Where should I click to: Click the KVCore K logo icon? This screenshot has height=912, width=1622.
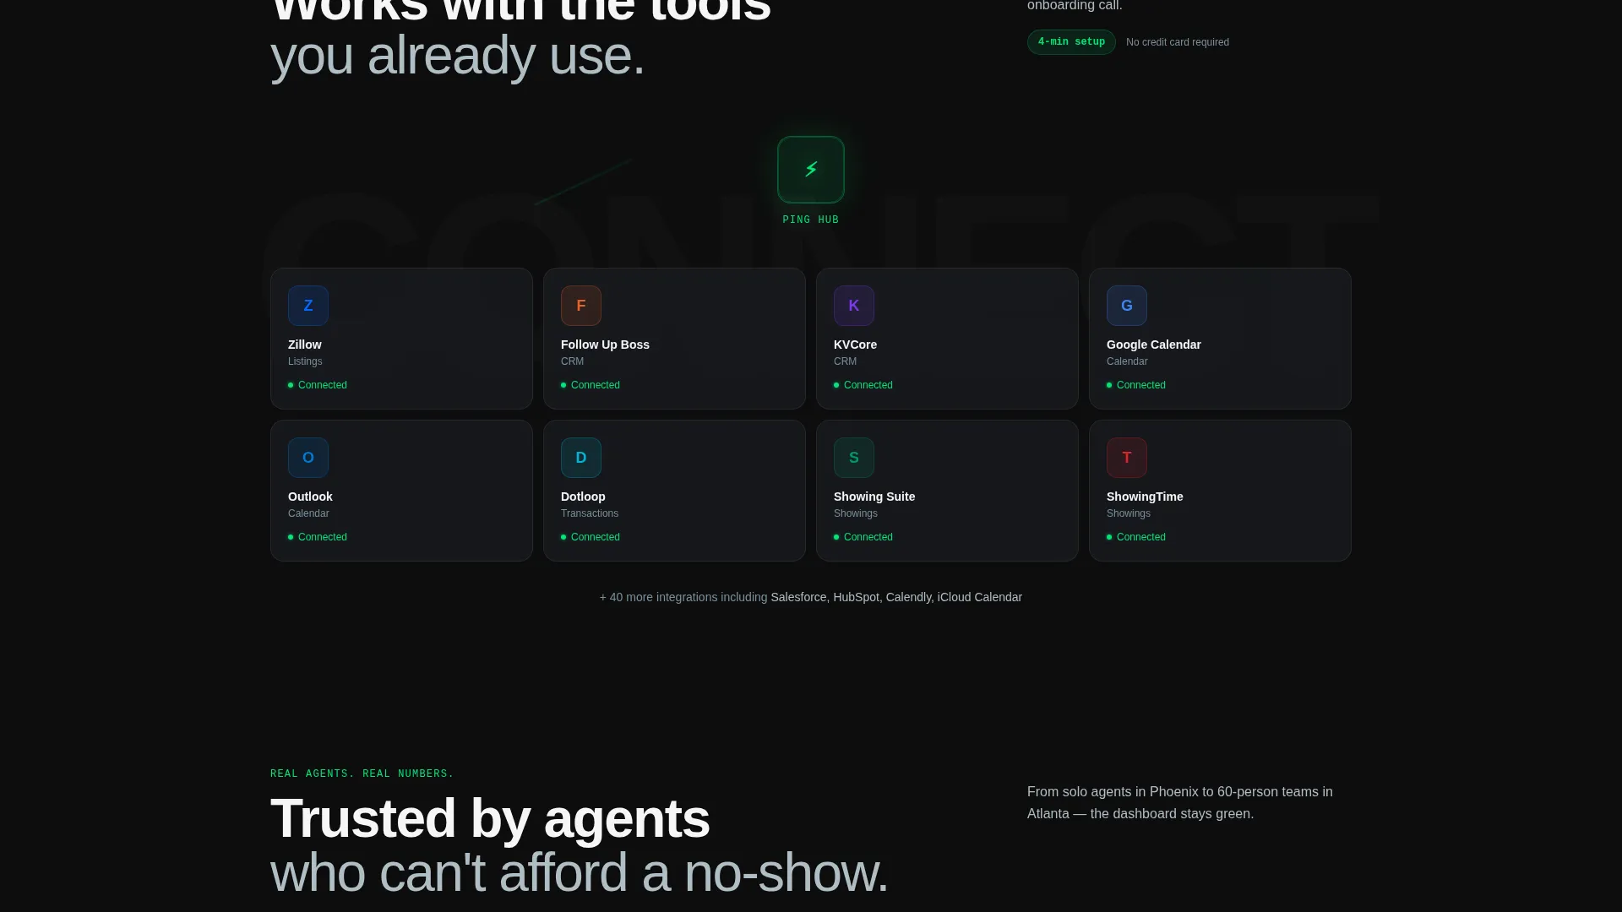pos(854,306)
